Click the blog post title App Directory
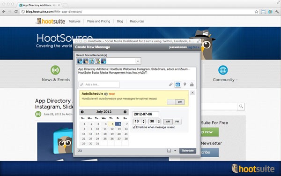Screen dimensions: 281x176 point(54,104)
